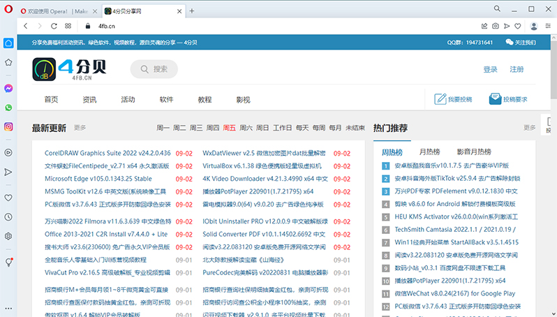Open the Opera main menu logo
This screenshot has width=557, height=317.
click(x=8, y=9)
